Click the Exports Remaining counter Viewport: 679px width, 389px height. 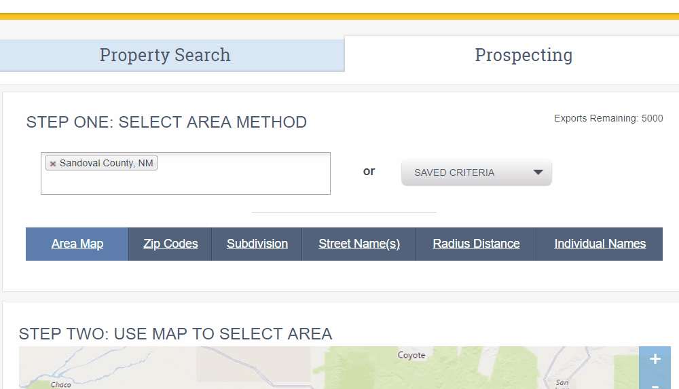(x=608, y=118)
